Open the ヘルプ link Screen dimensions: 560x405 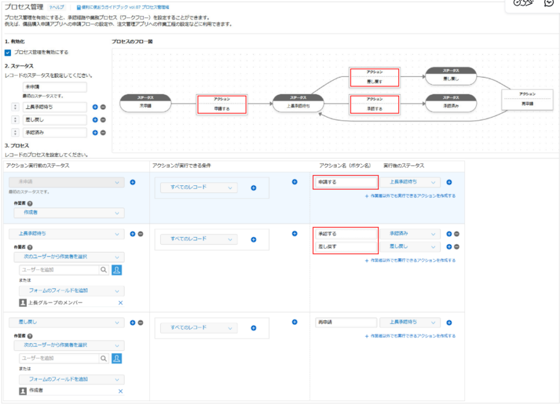(56, 8)
